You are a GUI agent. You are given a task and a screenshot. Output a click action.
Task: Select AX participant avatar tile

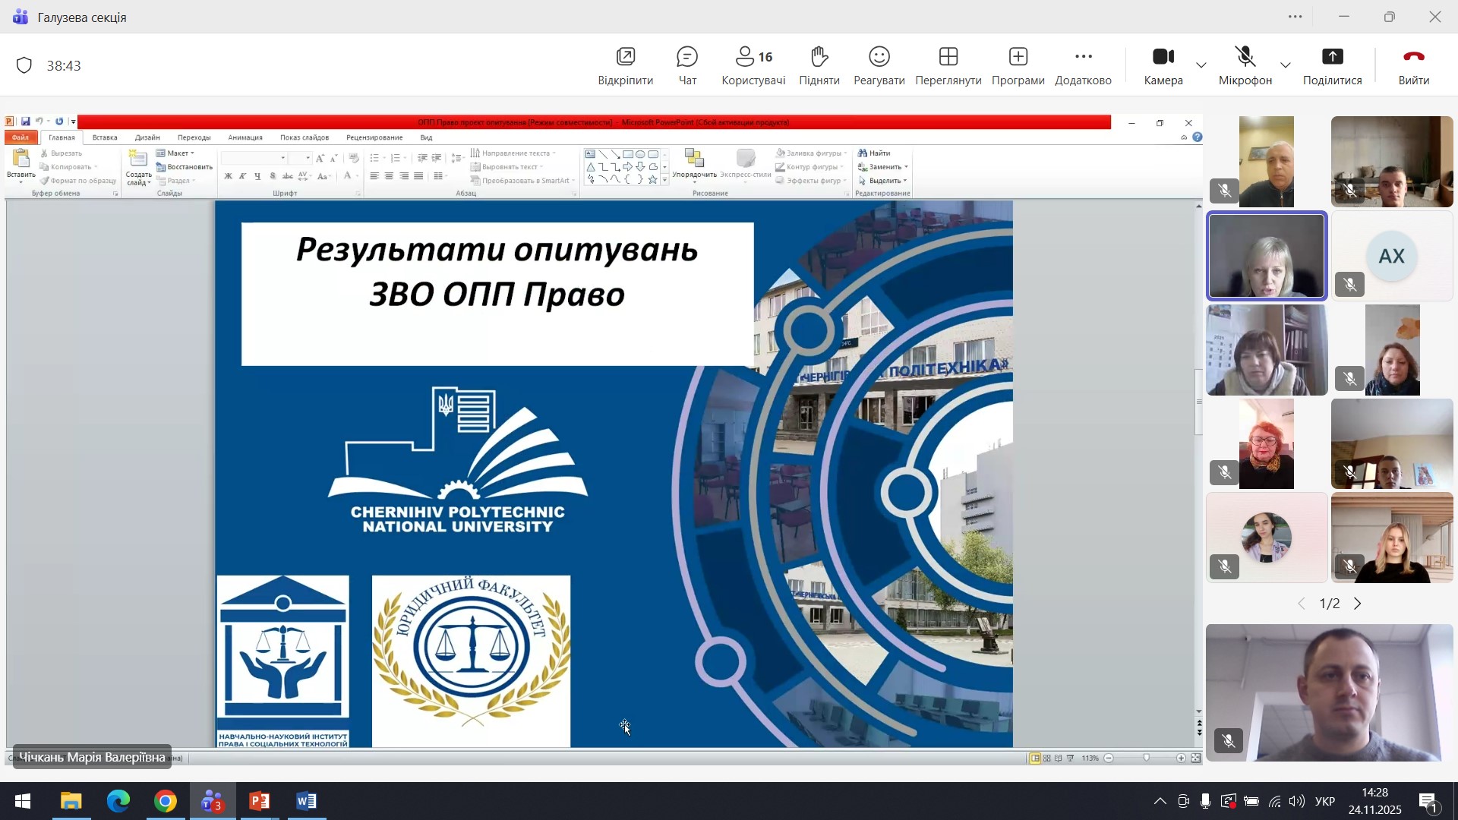click(1391, 257)
